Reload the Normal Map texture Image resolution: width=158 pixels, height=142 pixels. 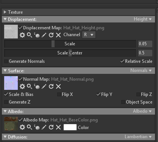51,86
